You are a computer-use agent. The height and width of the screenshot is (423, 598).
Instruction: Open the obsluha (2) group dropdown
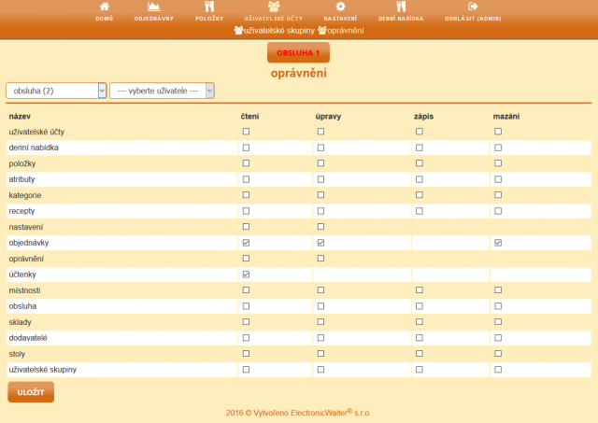pos(56,91)
